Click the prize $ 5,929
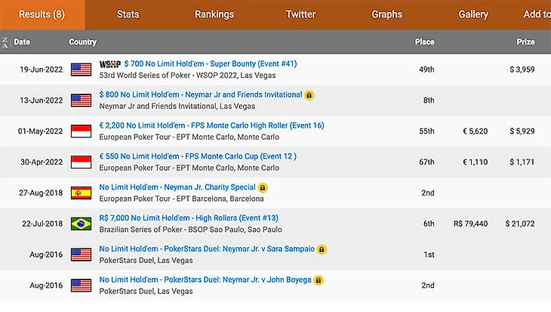The width and height of the screenshot is (551, 312). tap(522, 131)
